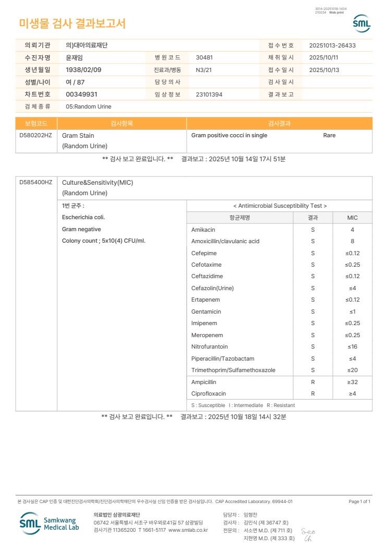Click the 검사결과 orange header cell
388x549 pixels.
pyautogui.click(x=279, y=123)
